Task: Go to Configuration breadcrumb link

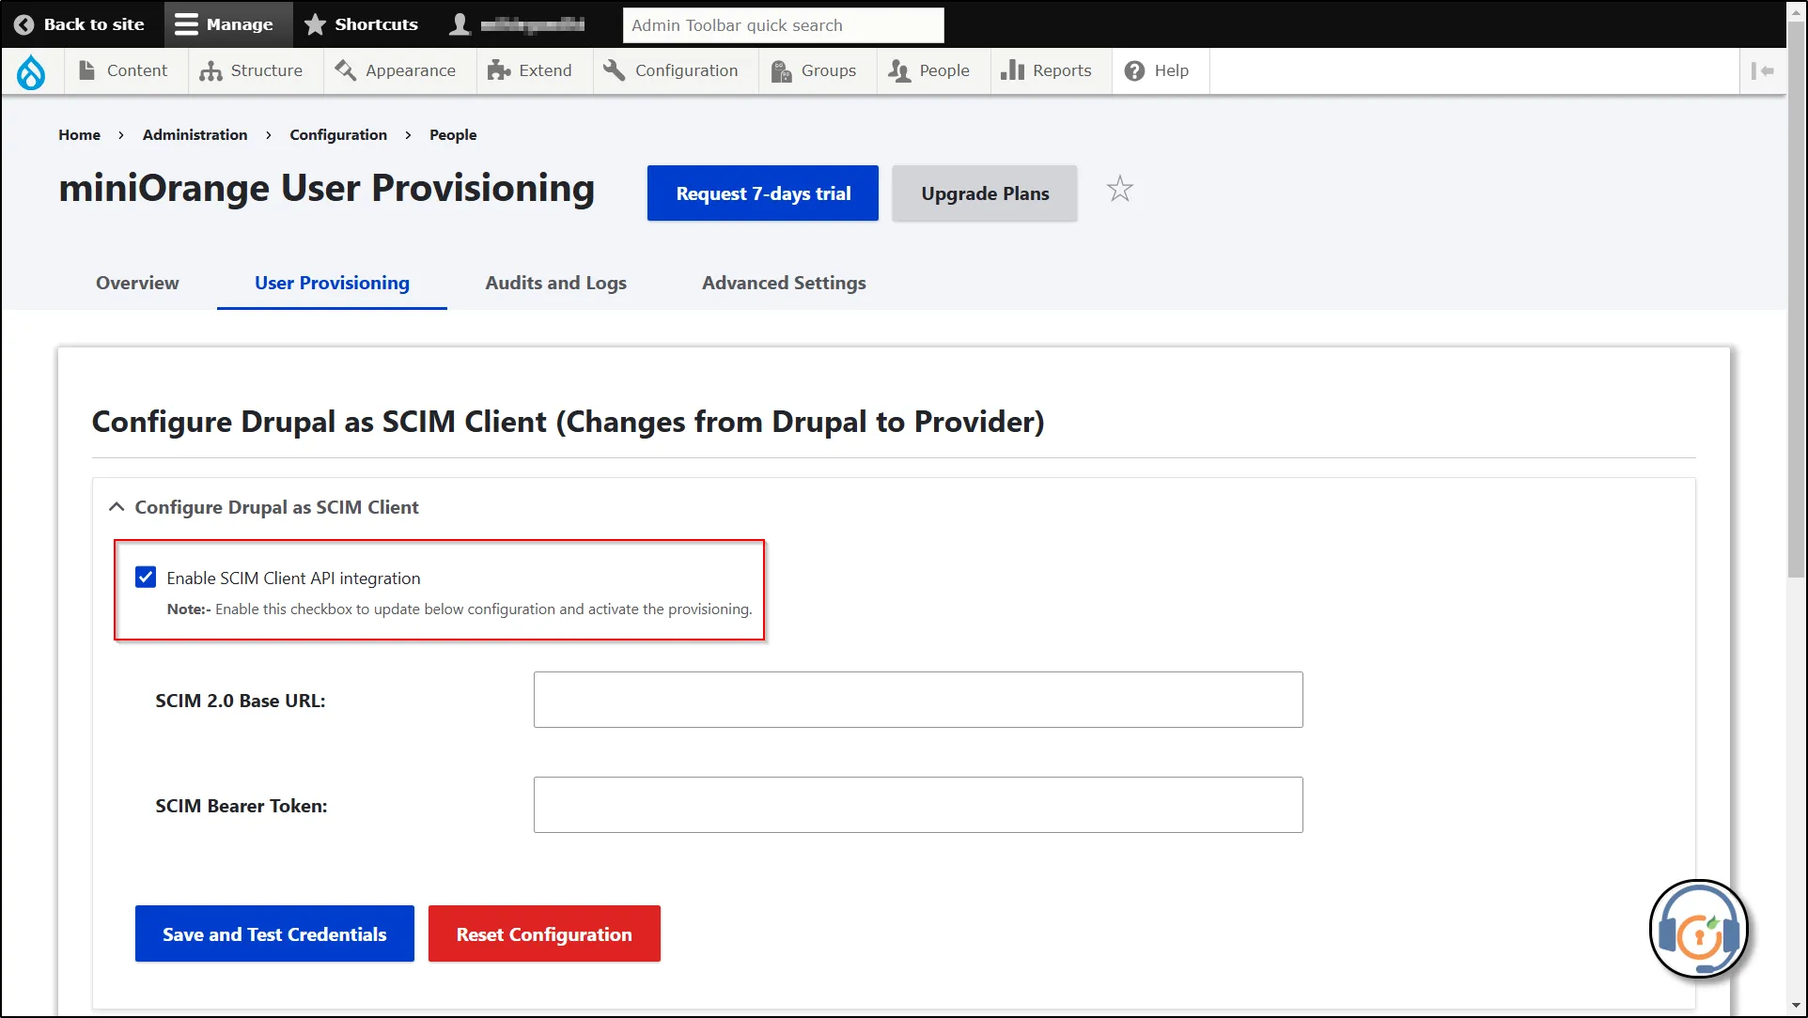Action: point(338,134)
